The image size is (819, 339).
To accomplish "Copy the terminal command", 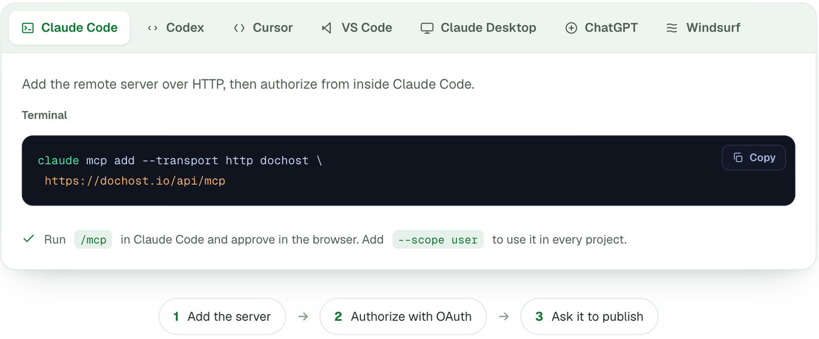I will (x=753, y=158).
